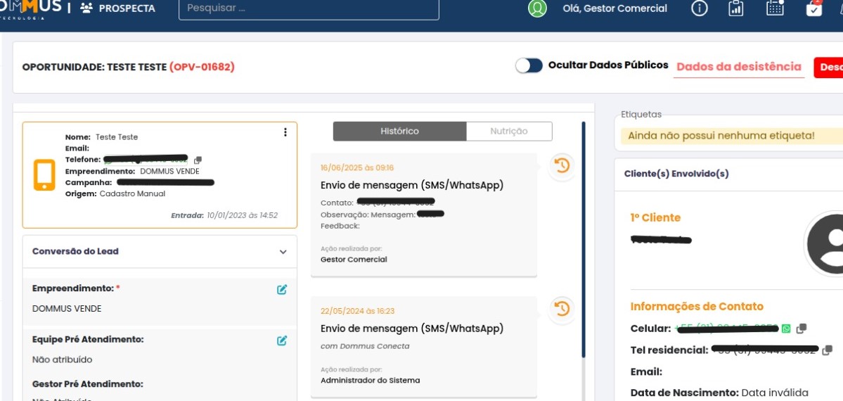Viewport: 843px width, 401px height.
Task: Click the 1º Cliente heading
Action: tap(655, 217)
